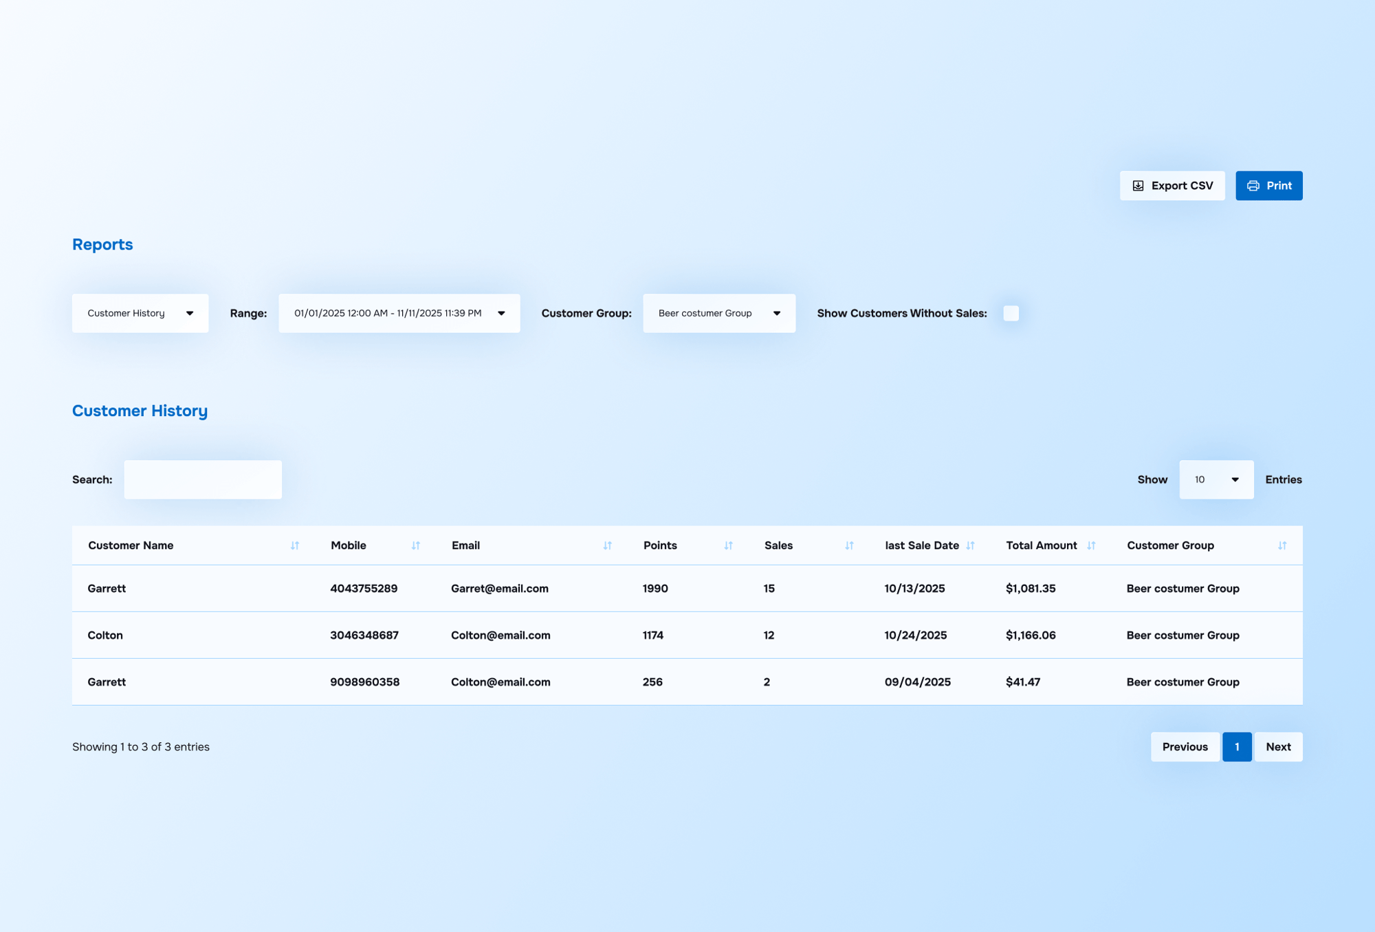Go to the Next page
The height and width of the screenshot is (932, 1375).
(1278, 746)
